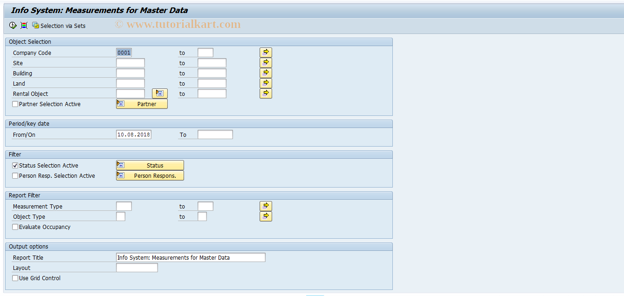Open multiple selection arrow for Measurement Type

click(266, 206)
